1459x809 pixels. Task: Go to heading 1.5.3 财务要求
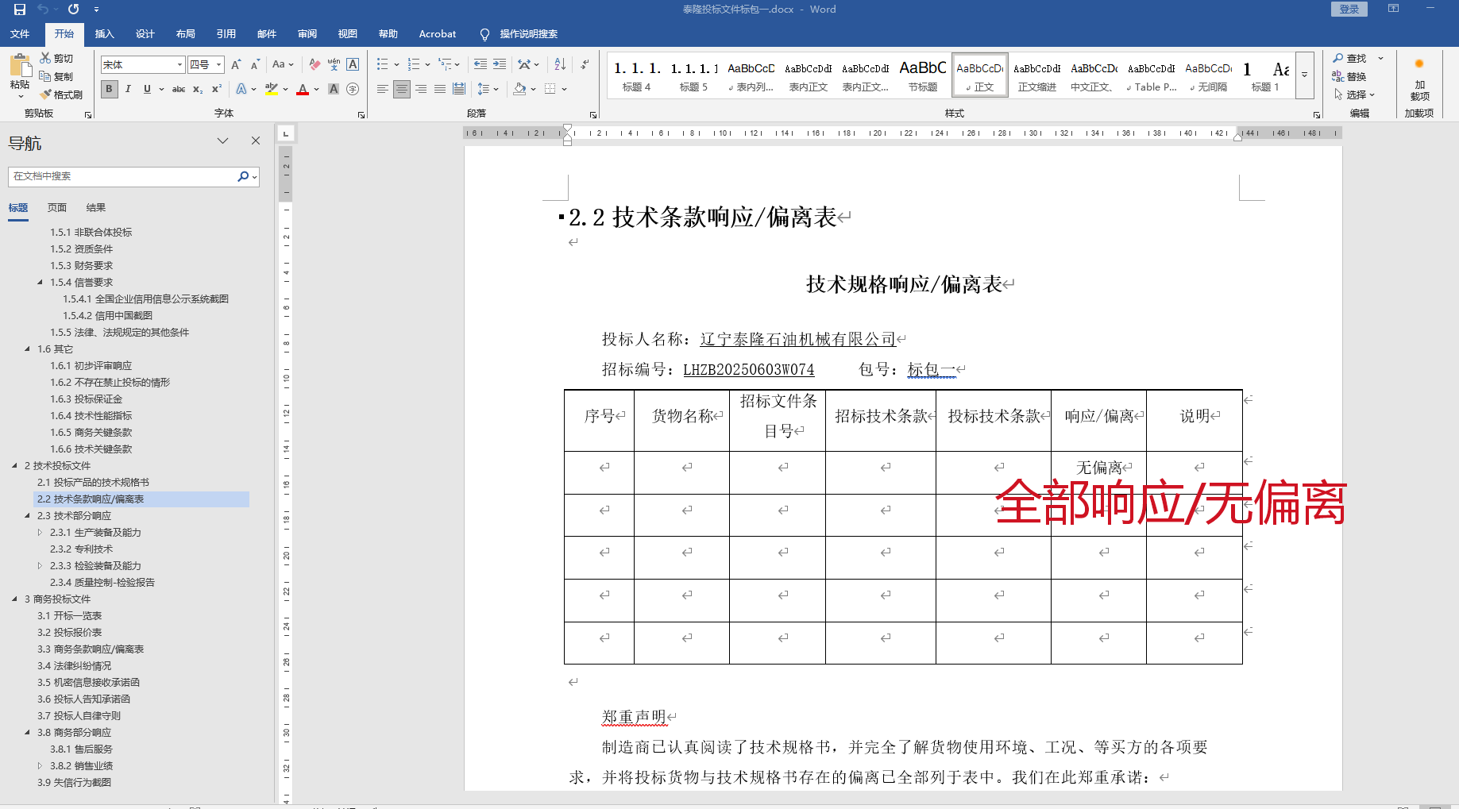[82, 266]
